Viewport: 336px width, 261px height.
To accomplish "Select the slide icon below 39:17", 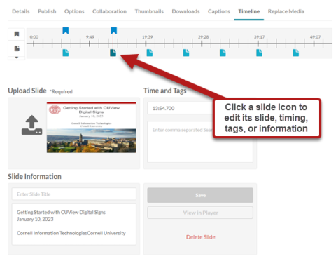I will pyautogui.click(x=259, y=53).
